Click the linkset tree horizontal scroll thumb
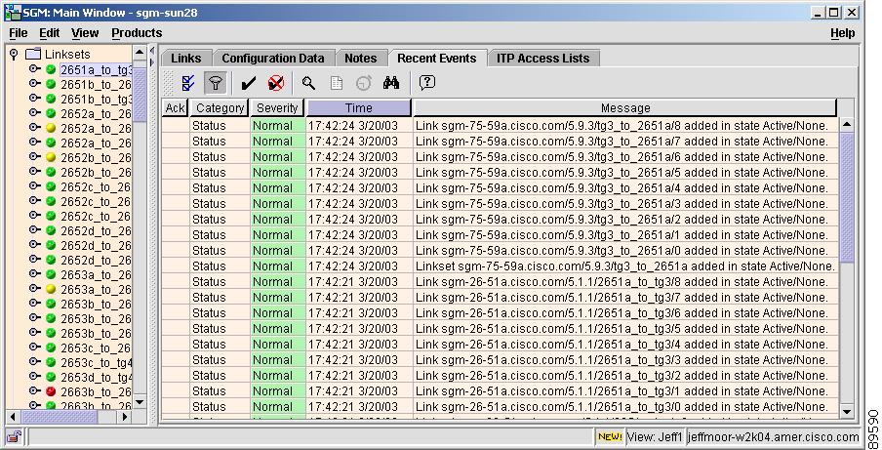Screen dimensions: 882x450 (60, 417)
